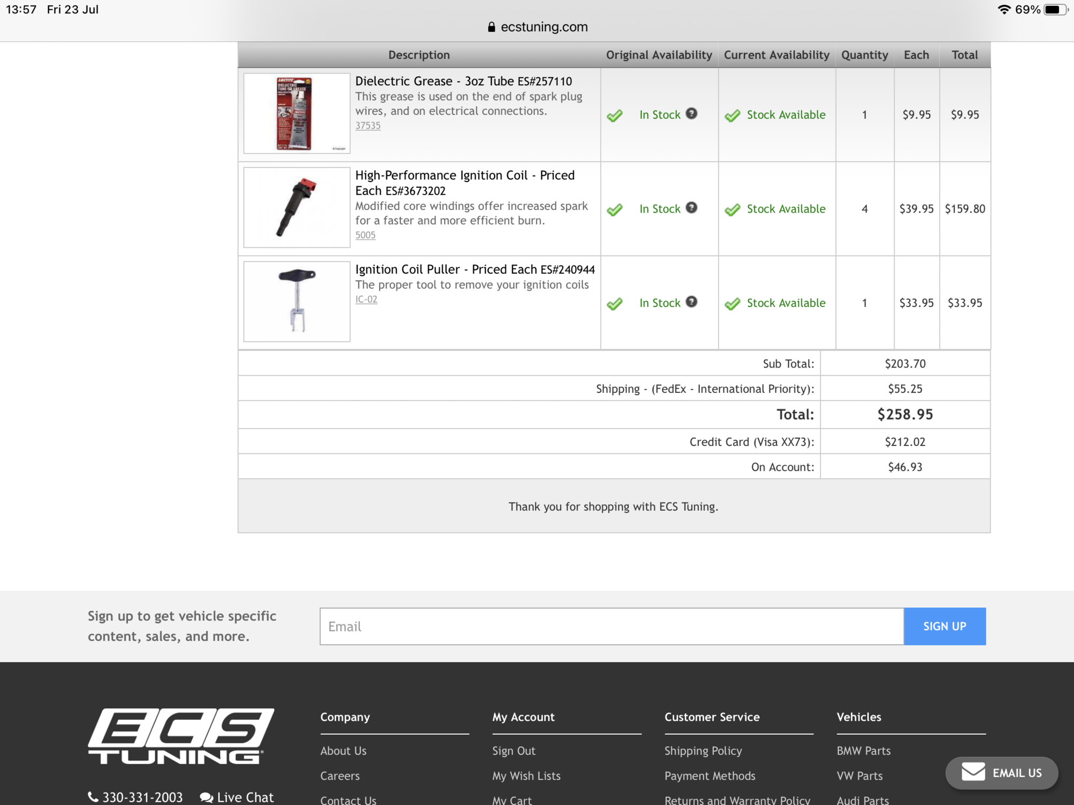This screenshot has height=805, width=1074.
Task: Go to BMW Parts
Action: click(863, 751)
